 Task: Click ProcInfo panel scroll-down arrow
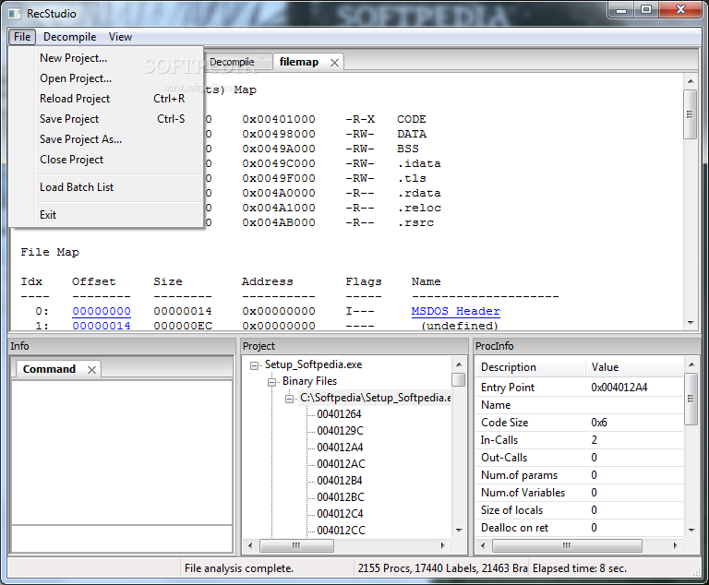click(x=691, y=530)
